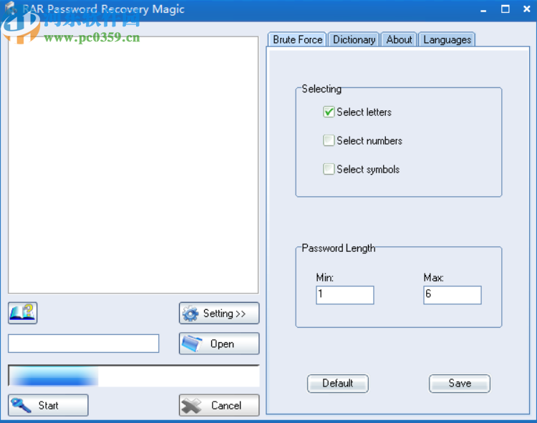Focus the Max password length field

tap(453, 295)
